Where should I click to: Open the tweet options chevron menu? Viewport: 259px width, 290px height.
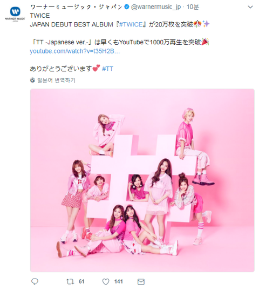[x=250, y=7]
